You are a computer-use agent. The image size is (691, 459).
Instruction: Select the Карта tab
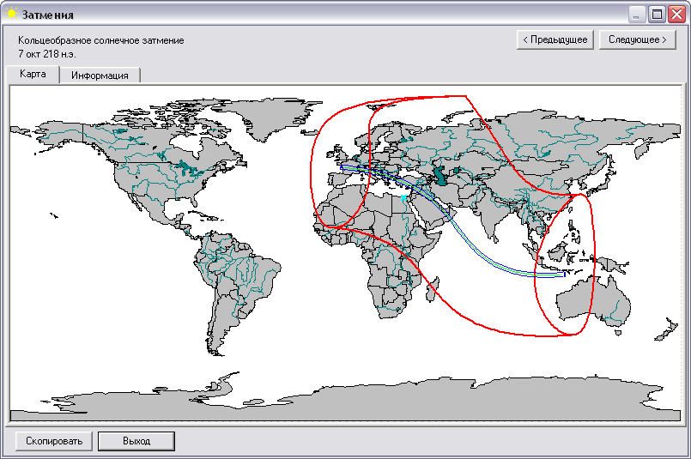click(x=33, y=74)
